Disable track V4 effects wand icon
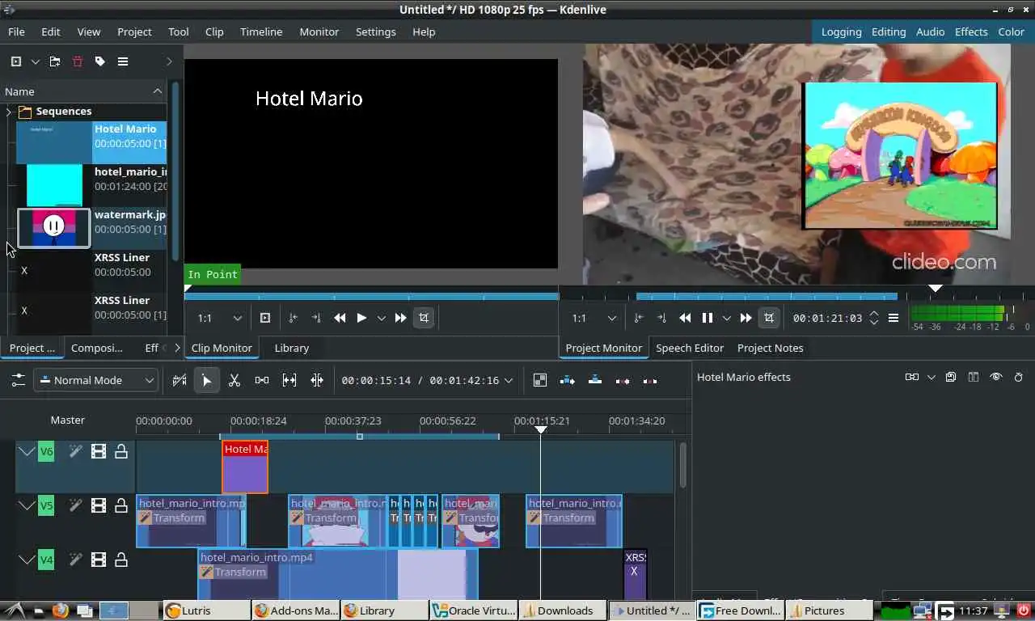 (x=75, y=559)
